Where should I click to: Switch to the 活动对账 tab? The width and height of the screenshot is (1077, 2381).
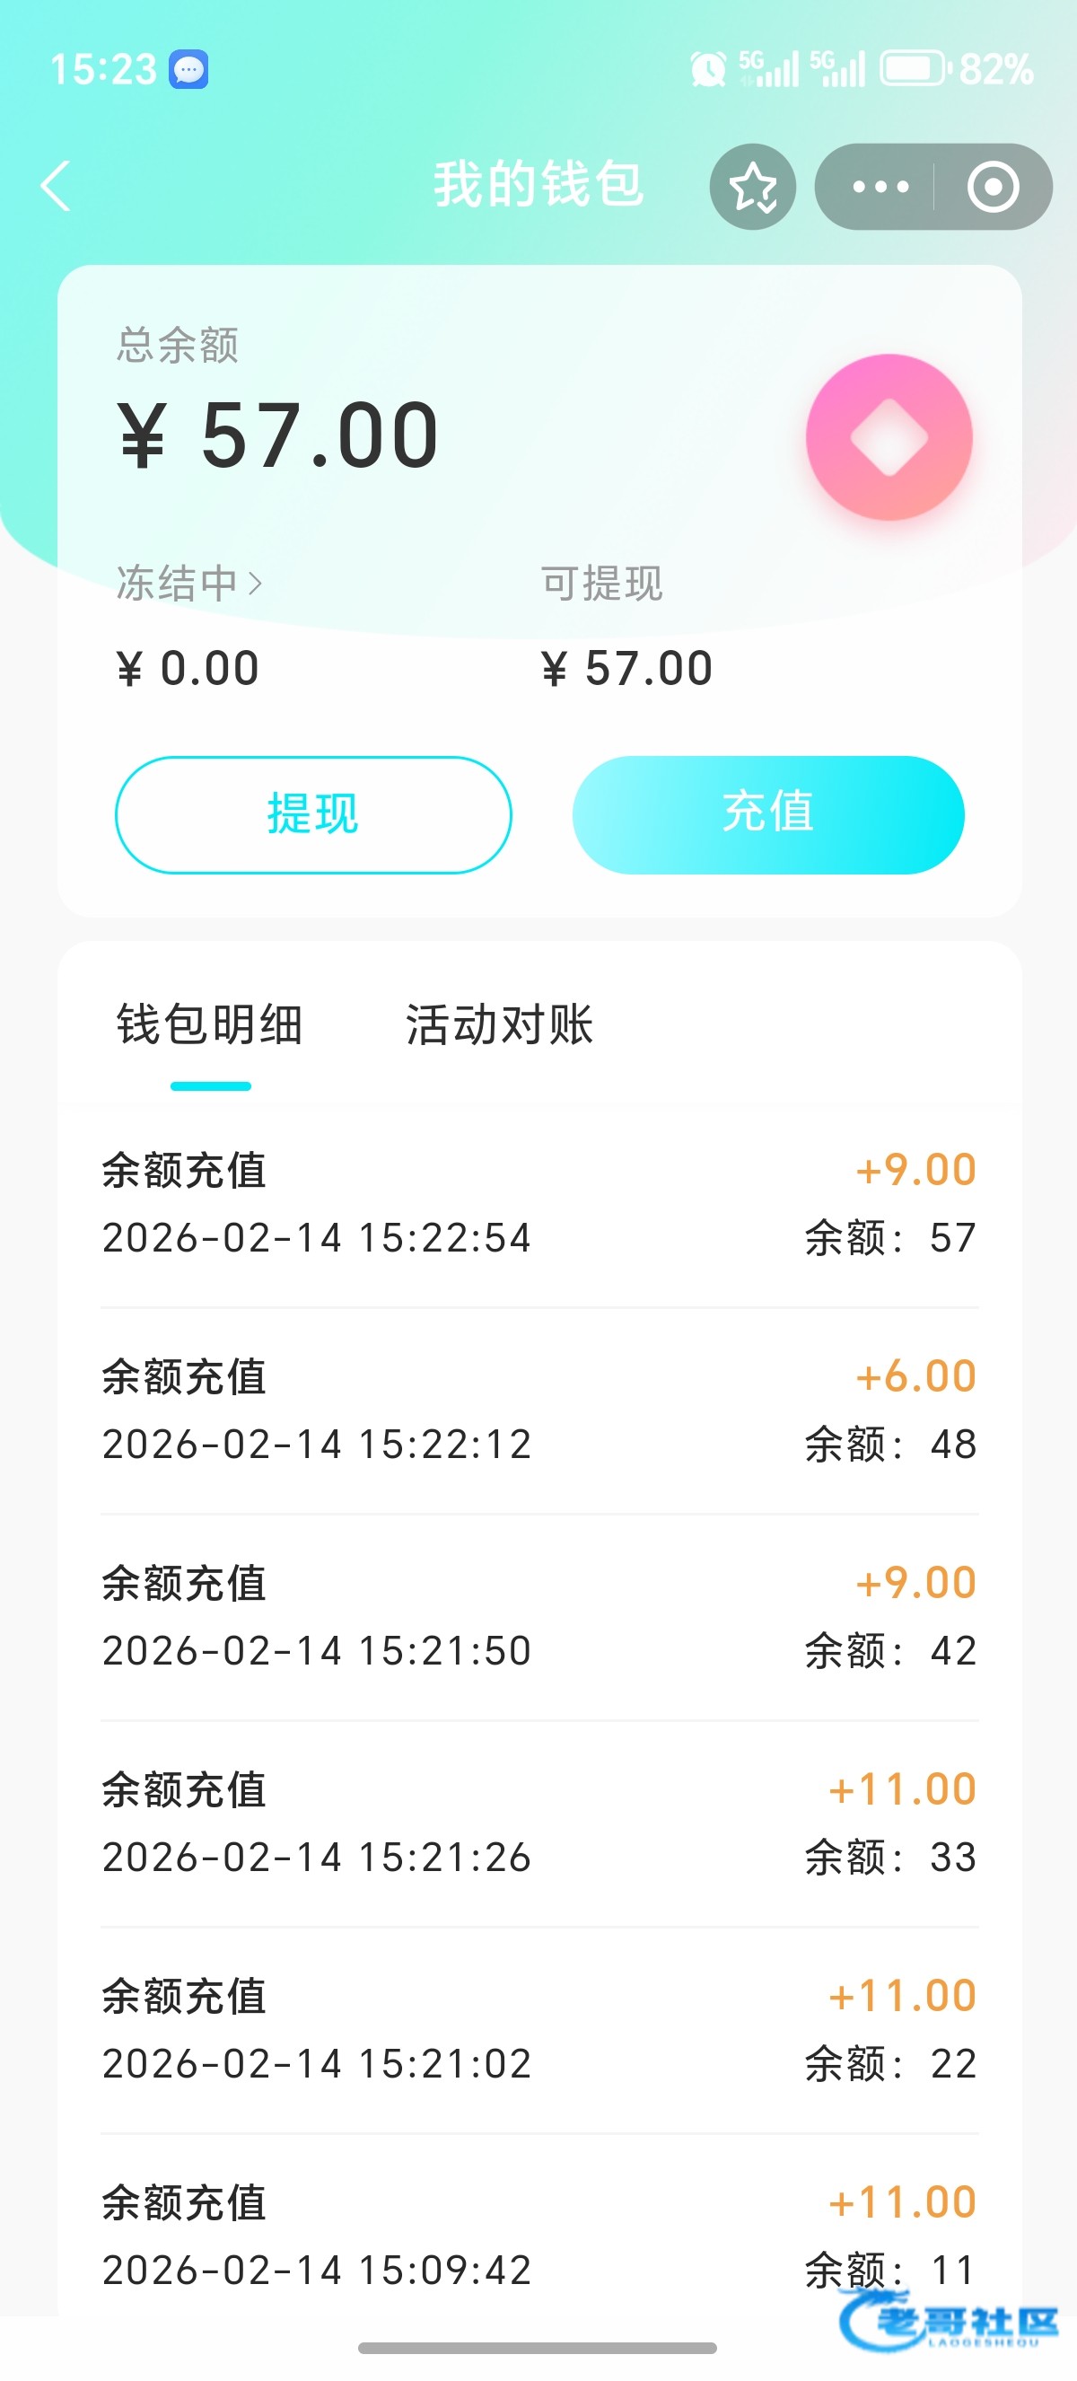[499, 1026]
